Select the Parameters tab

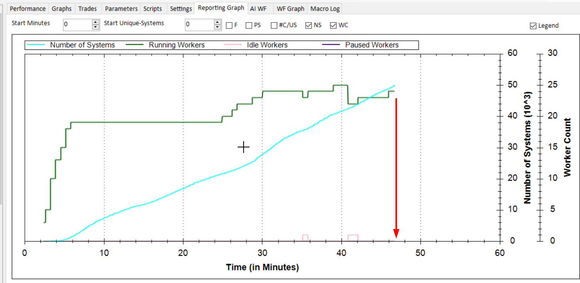121,9
